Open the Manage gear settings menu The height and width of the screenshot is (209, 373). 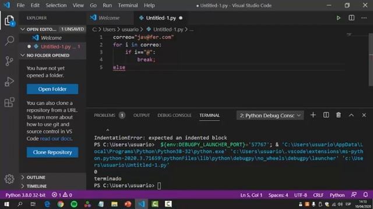9,179
